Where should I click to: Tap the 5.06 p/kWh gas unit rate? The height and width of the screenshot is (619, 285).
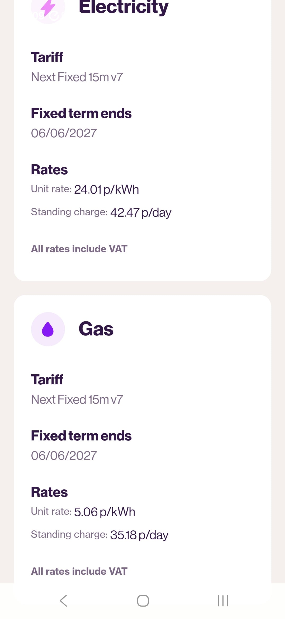[x=104, y=512]
